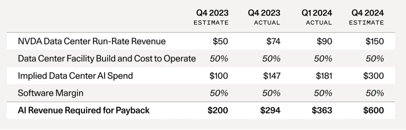This screenshot has width=406, height=130.
Task: Click the $600 payback revenue value
Action: click(374, 110)
